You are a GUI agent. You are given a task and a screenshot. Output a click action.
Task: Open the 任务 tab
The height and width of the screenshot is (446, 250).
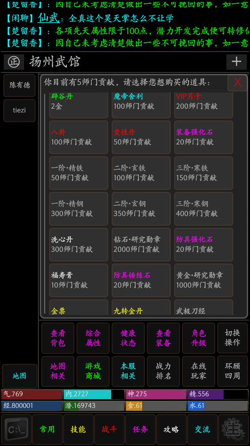point(140,429)
